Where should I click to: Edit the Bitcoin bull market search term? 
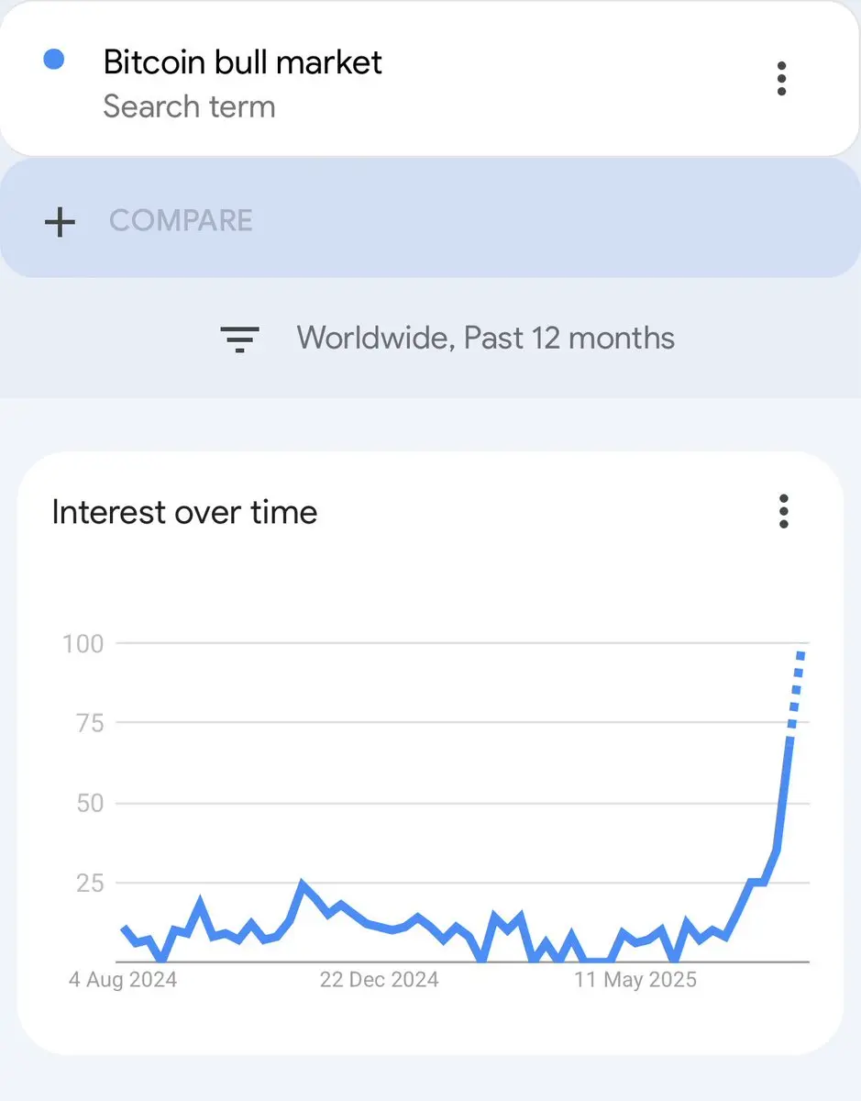(242, 62)
